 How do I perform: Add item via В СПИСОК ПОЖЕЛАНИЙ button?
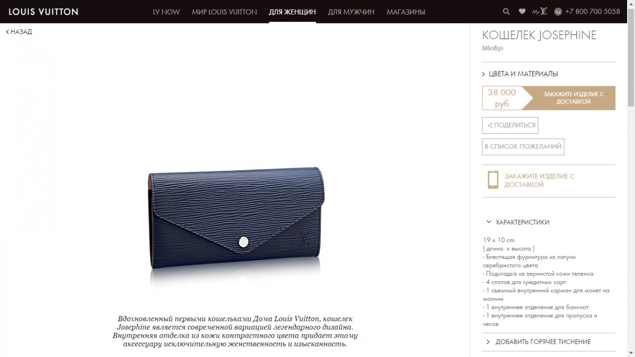tap(523, 147)
